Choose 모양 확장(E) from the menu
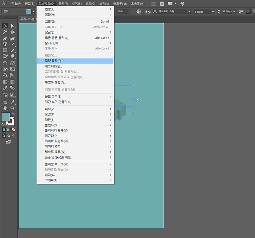 pyautogui.click(x=75, y=61)
